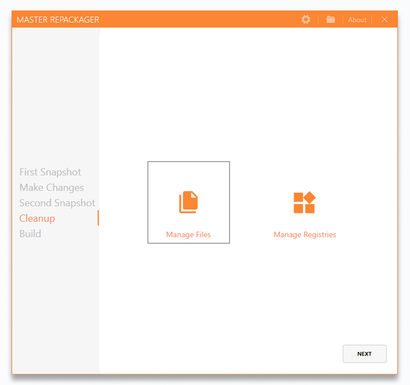The width and height of the screenshot is (410, 385).
Task: Click the Manage Registries text label
Action: coord(305,235)
